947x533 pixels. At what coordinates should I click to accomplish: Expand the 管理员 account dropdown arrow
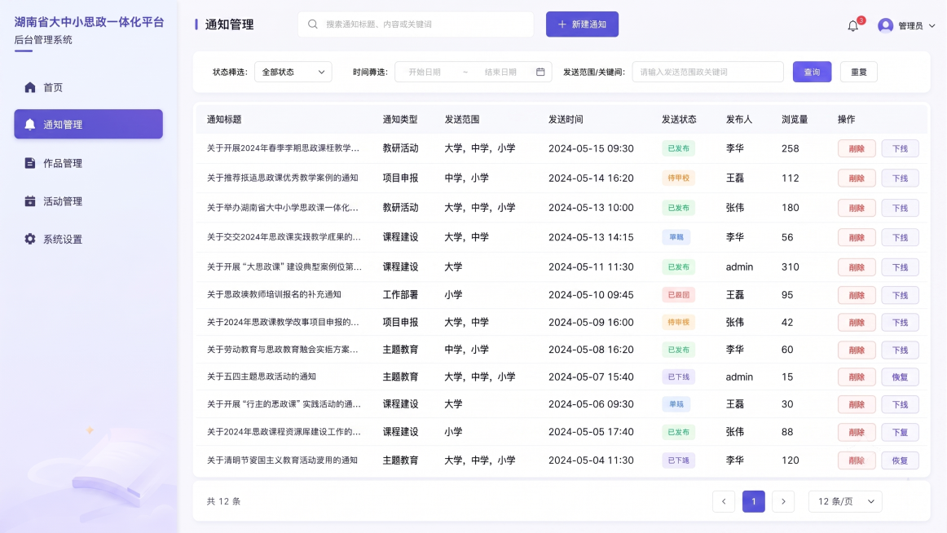[932, 26]
